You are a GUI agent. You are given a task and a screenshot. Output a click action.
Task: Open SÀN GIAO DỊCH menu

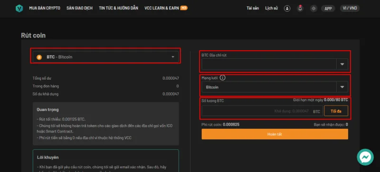(x=79, y=8)
